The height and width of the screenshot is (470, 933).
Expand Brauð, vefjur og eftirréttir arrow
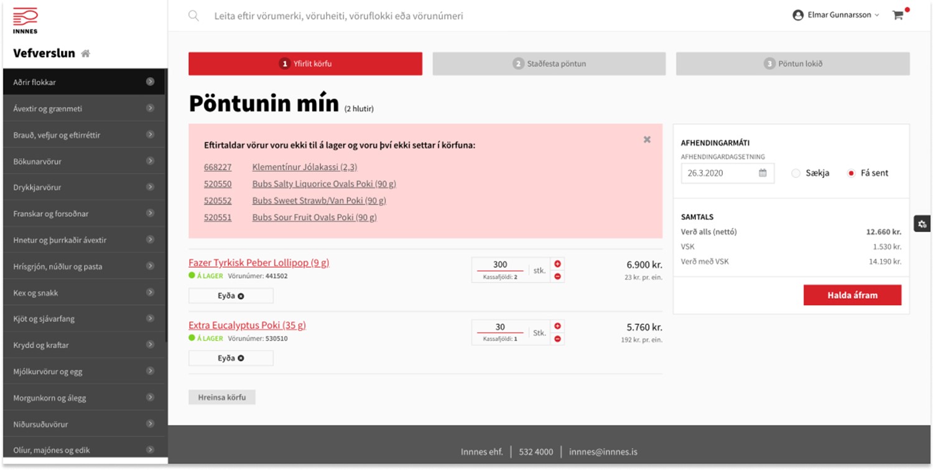tap(150, 134)
